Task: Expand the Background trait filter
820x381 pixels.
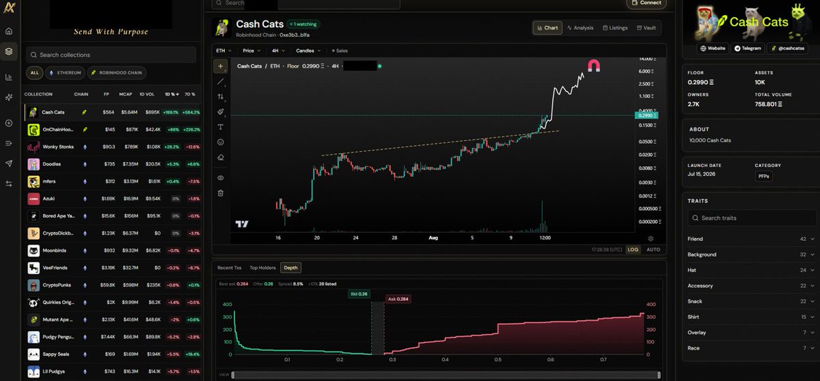Action: 751,254
